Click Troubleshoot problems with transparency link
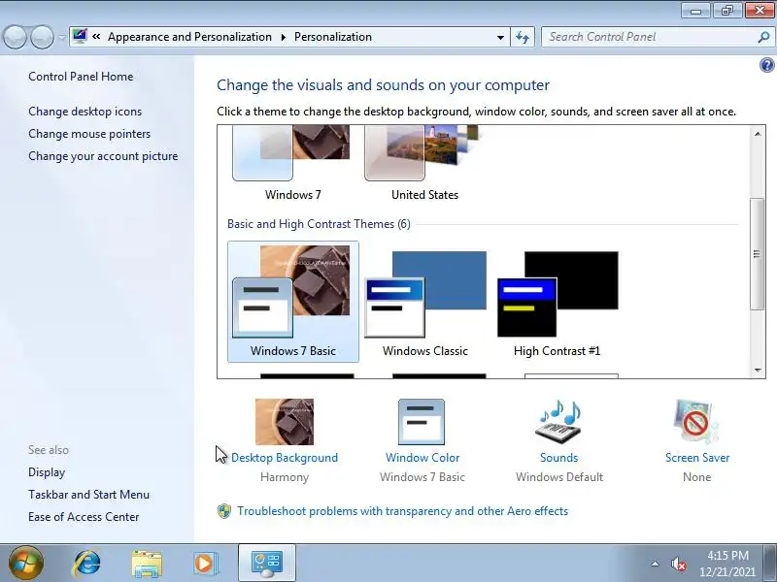 coord(402,511)
